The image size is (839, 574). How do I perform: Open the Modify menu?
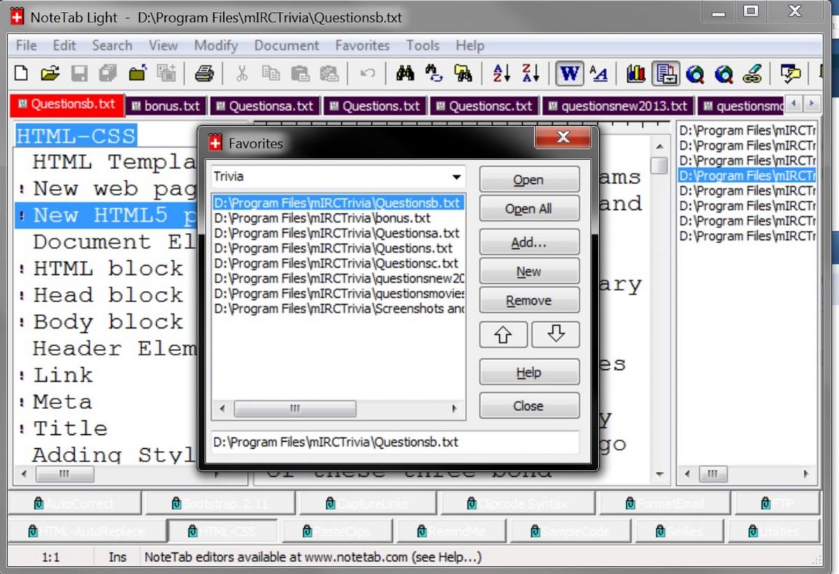(x=216, y=45)
